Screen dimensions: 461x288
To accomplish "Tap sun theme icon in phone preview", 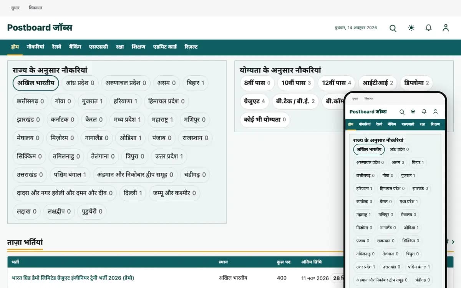I will tap(413, 112).
